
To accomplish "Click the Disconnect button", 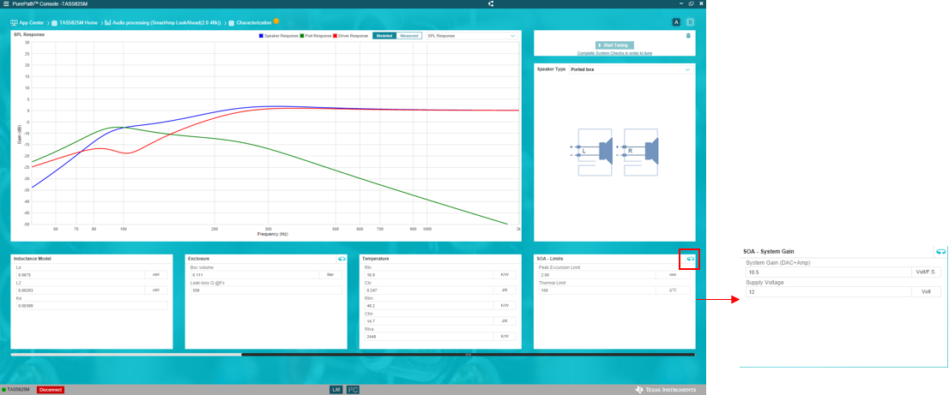I will (x=51, y=390).
